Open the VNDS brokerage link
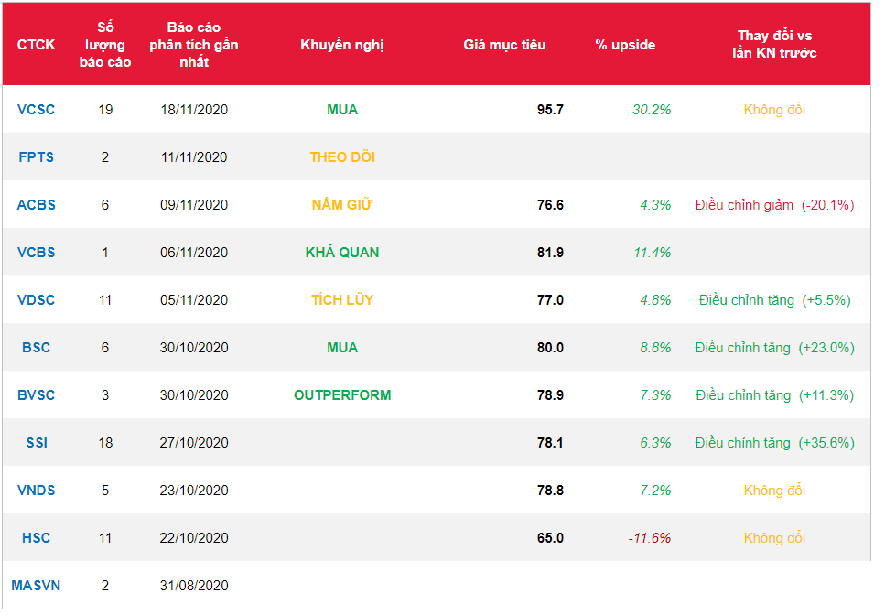885x615 pixels. [x=36, y=491]
